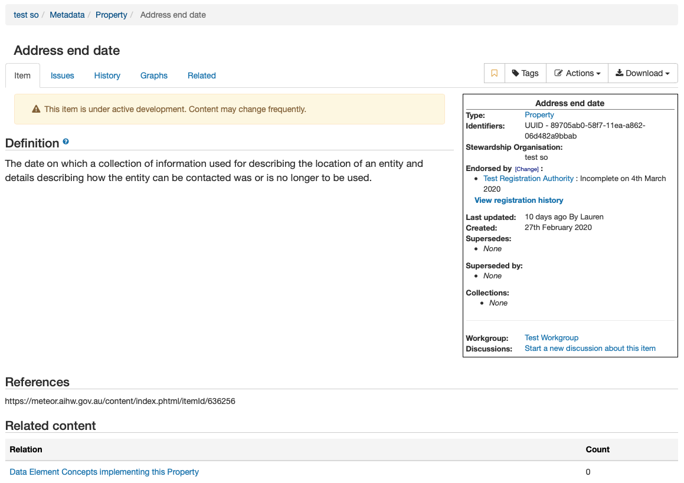Select the Graphs tab
This screenshot has width=684, height=483.
coord(154,75)
